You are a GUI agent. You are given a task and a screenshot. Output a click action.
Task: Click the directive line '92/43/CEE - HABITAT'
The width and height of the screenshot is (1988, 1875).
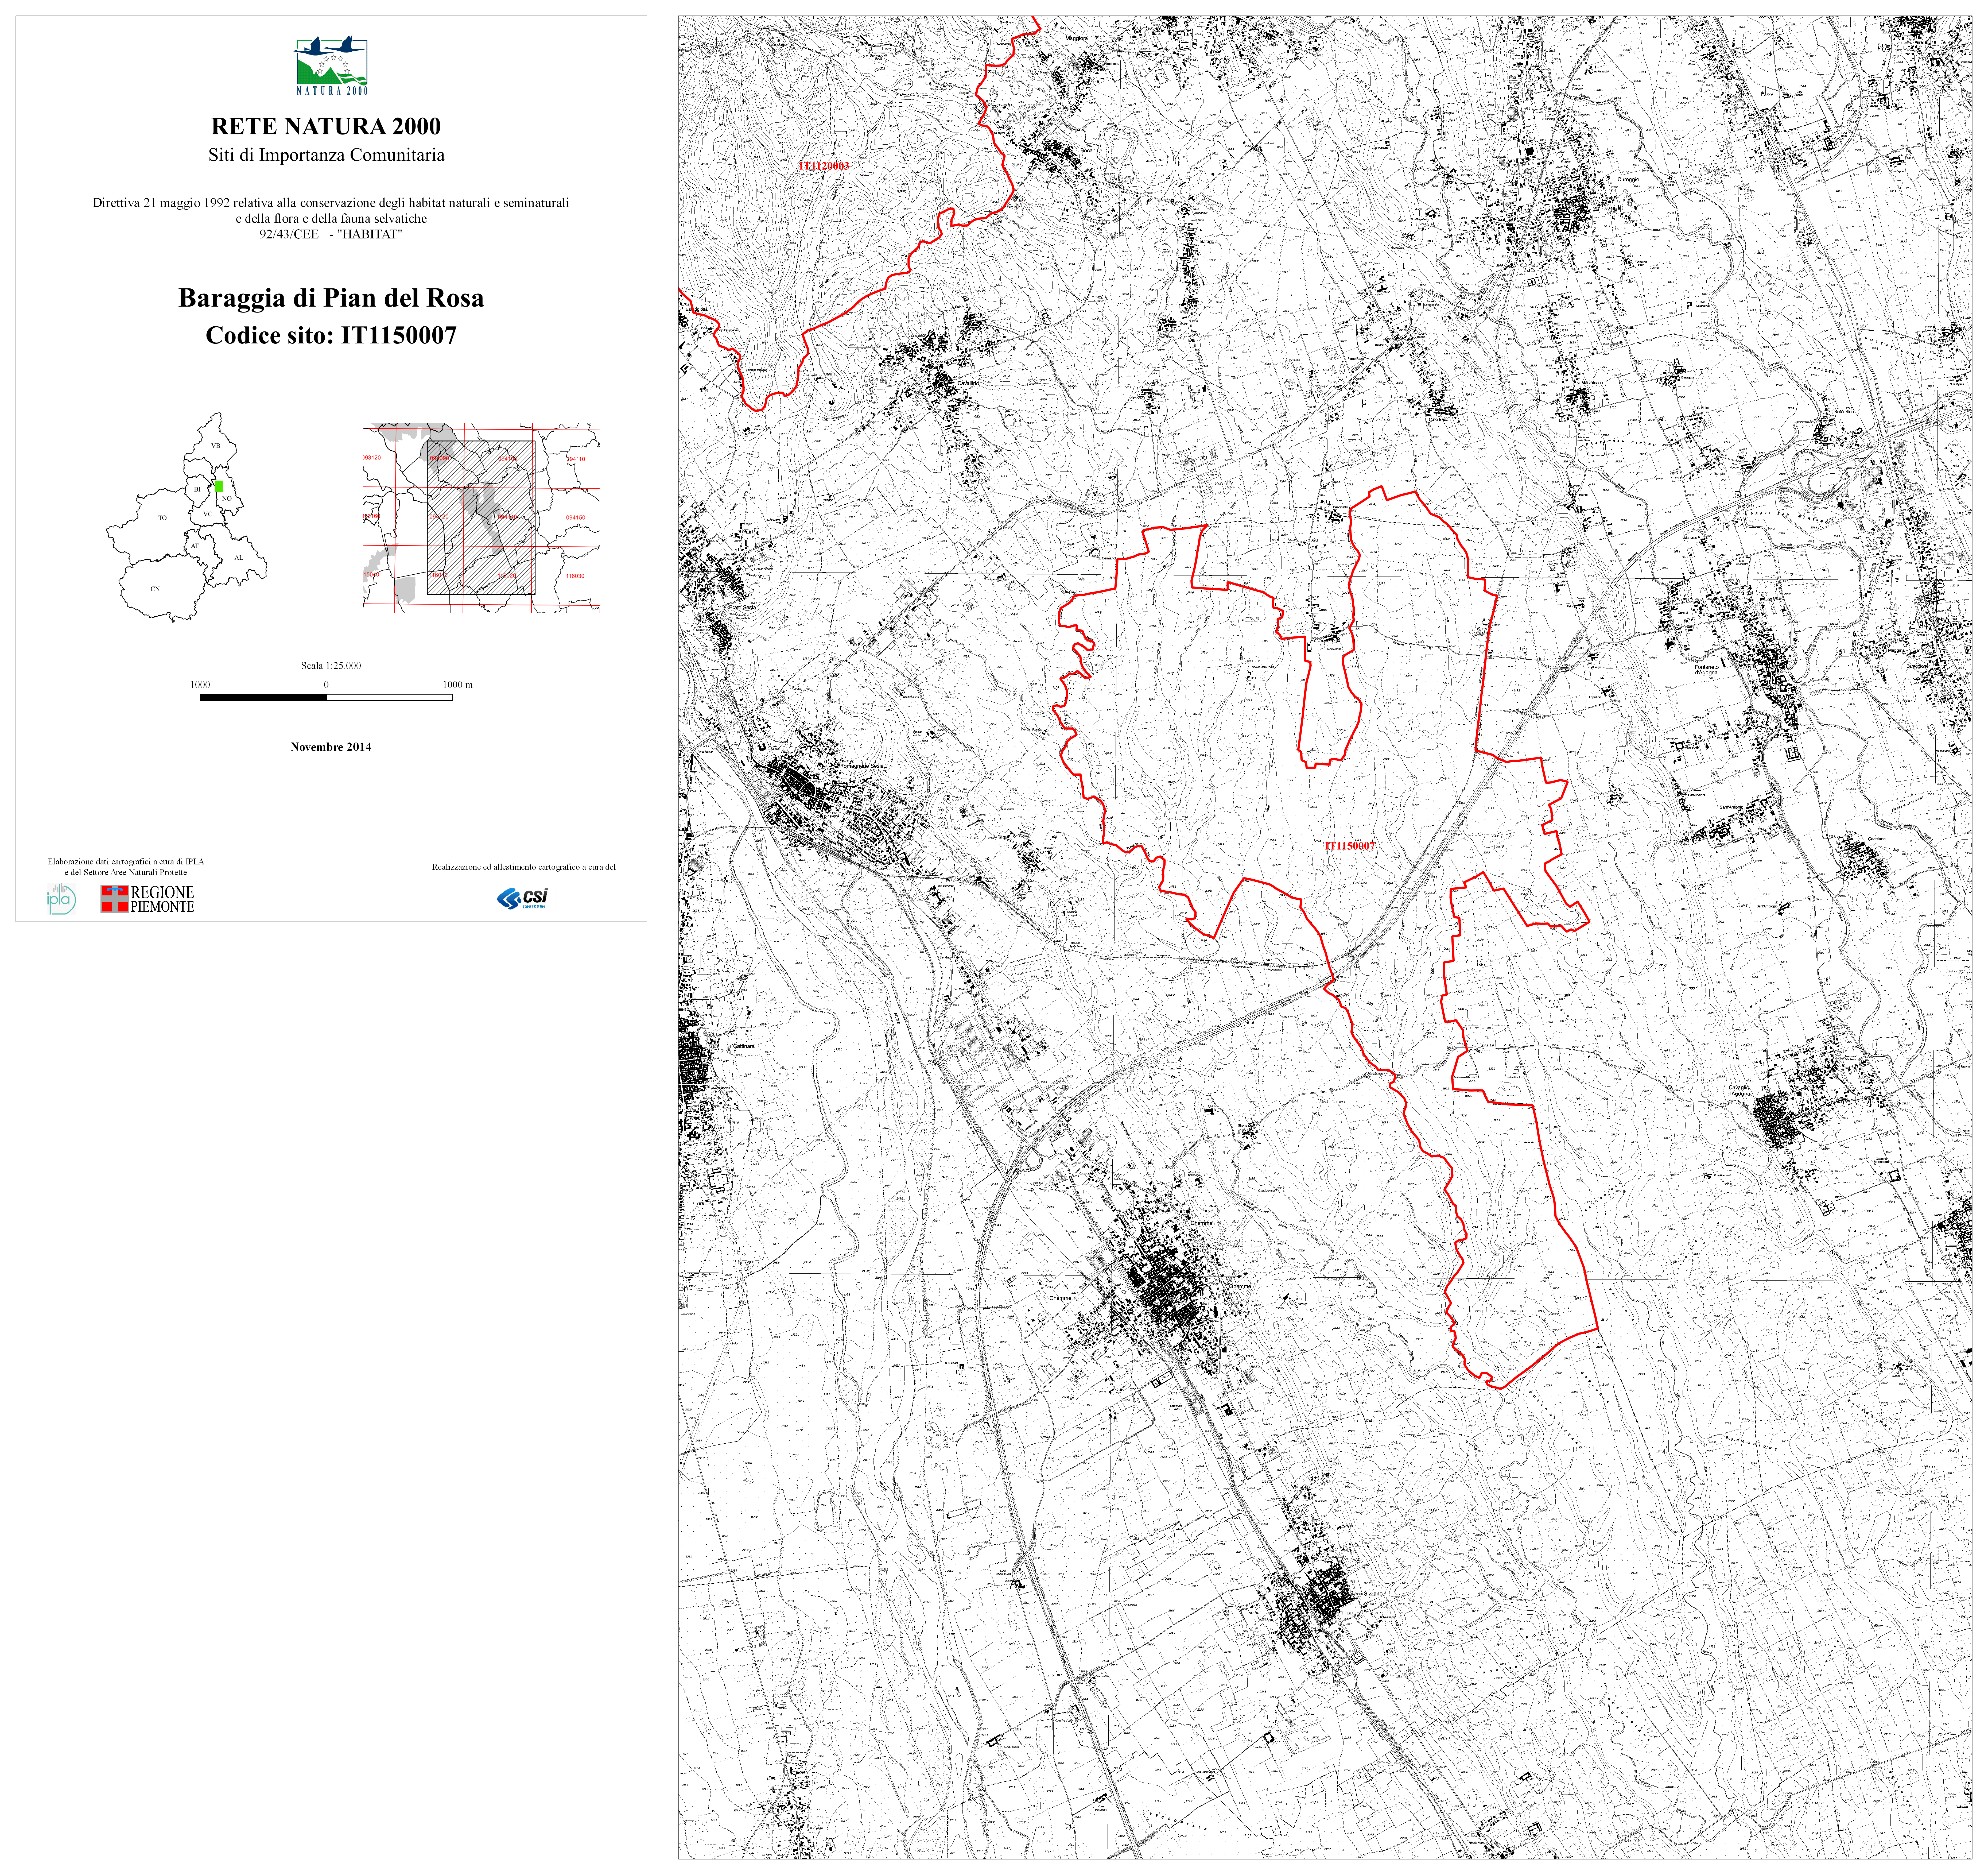[331, 234]
